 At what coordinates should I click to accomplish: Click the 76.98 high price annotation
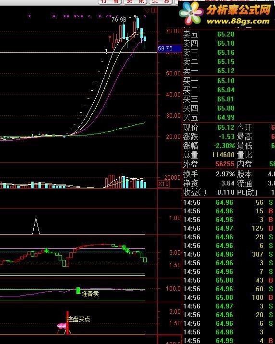119,20
